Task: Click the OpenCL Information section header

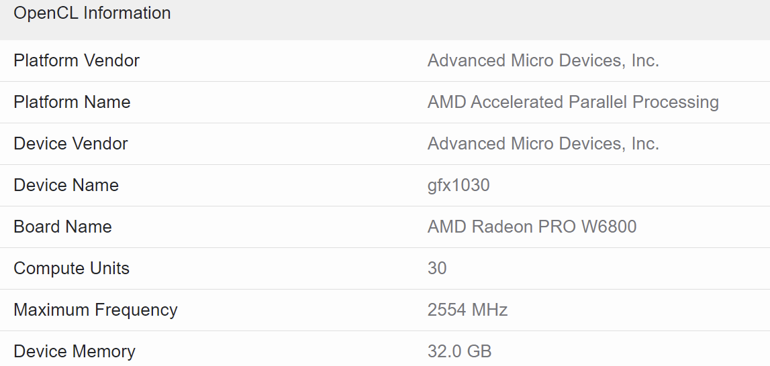Action: point(92,13)
